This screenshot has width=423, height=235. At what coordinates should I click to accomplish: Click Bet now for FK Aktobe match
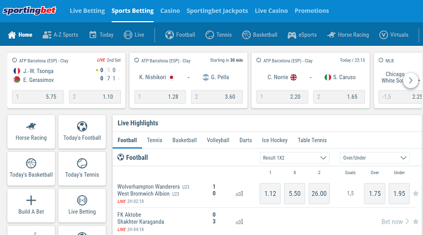395,222
